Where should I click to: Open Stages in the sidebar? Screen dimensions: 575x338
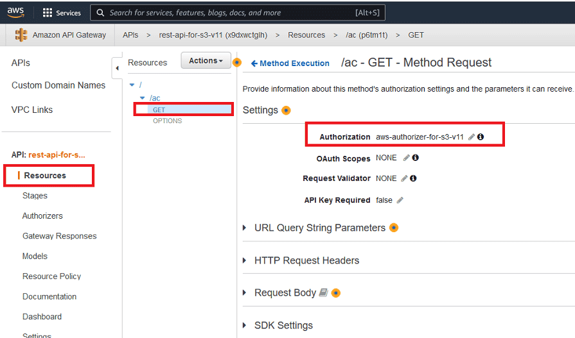35,196
